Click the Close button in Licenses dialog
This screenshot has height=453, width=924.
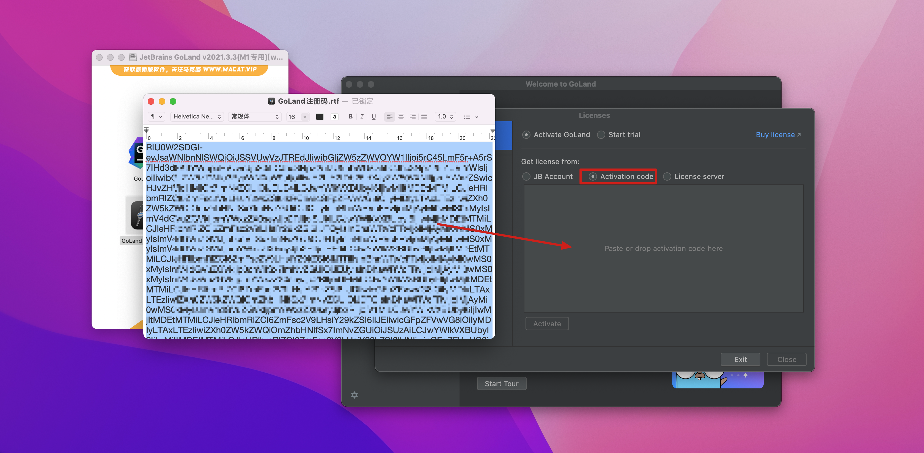pyautogui.click(x=787, y=359)
